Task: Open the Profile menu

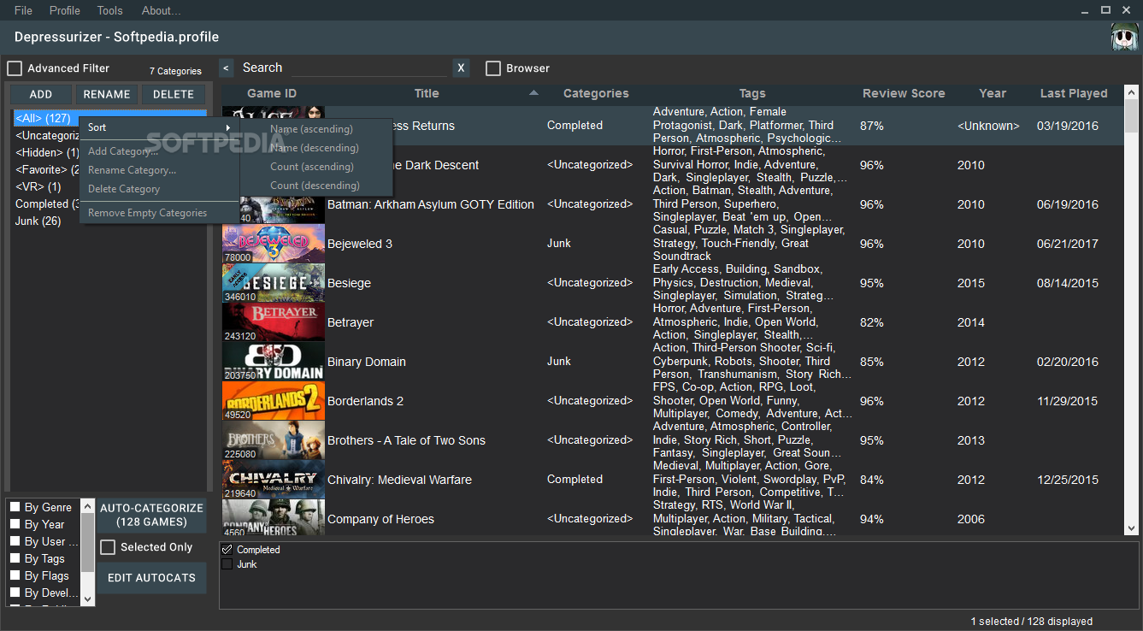Action: pos(65,10)
